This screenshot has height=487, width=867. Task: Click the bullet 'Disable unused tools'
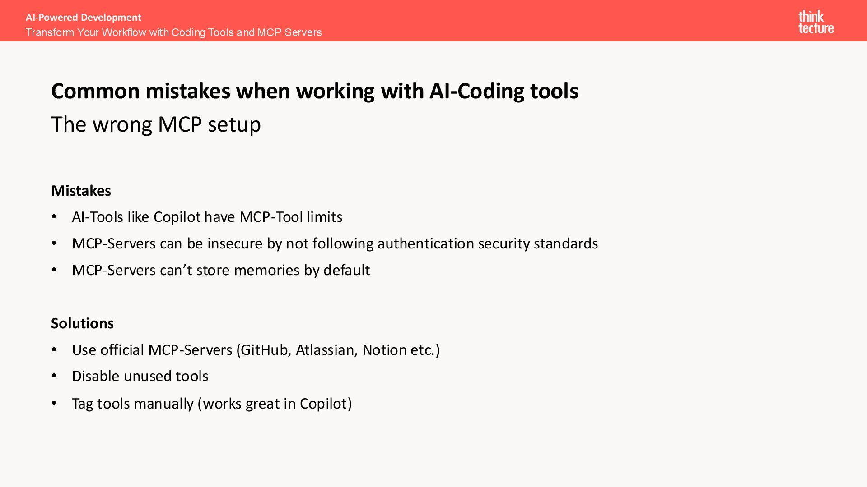140,376
